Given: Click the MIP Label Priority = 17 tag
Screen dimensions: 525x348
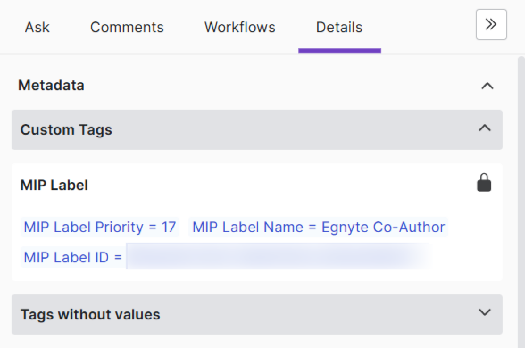Looking at the screenshot, I should pos(100,227).
